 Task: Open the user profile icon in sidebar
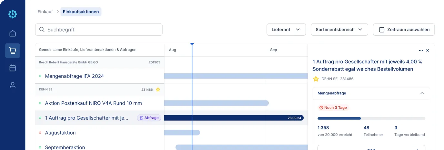(x=13, y=85)
